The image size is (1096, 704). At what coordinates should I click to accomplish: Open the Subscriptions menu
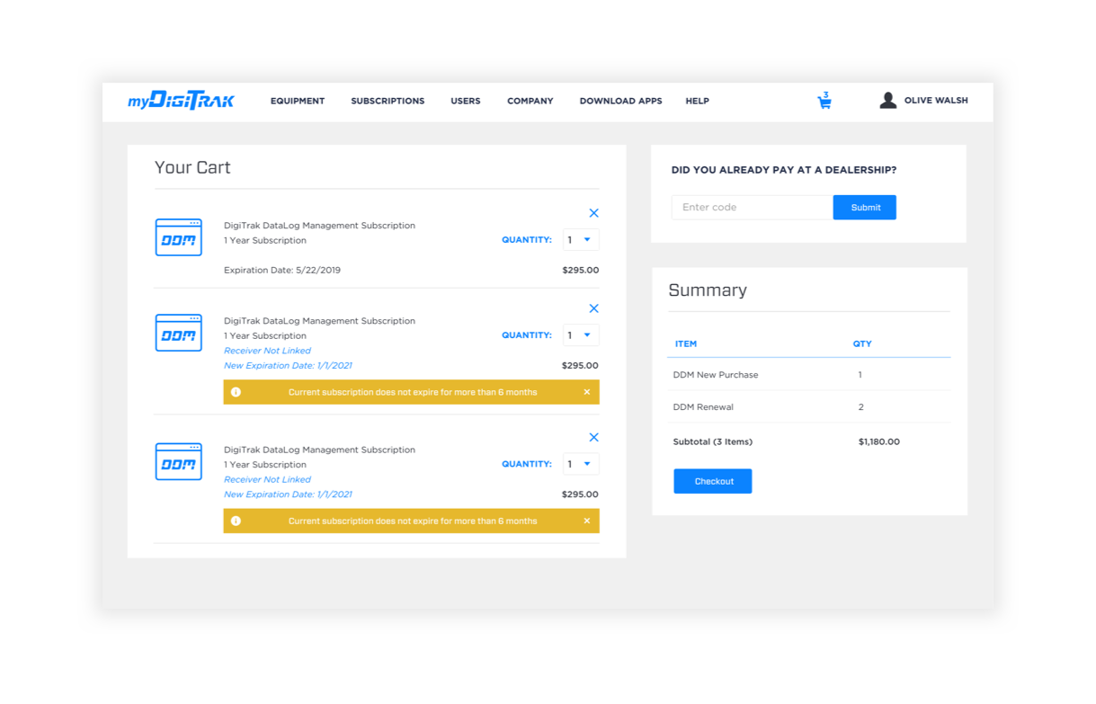388,101
